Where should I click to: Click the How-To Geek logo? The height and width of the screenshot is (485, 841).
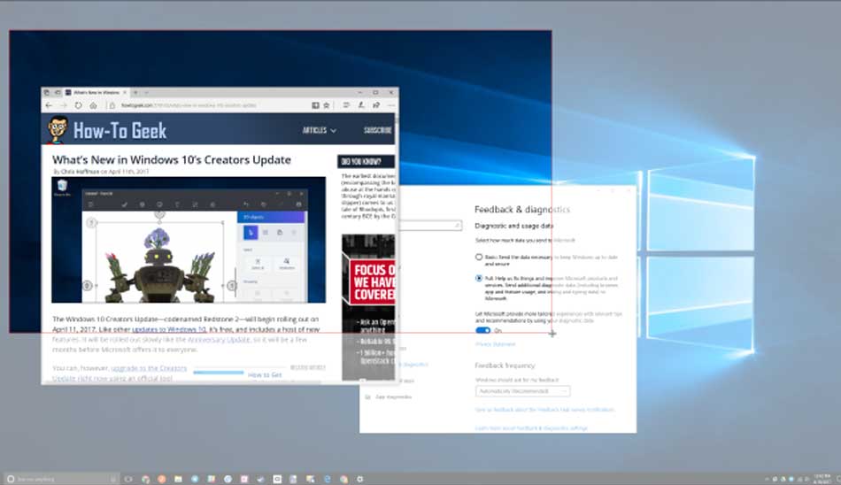pos(107,130)
